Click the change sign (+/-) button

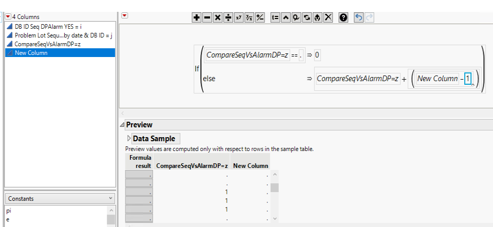tap(260, 17)
